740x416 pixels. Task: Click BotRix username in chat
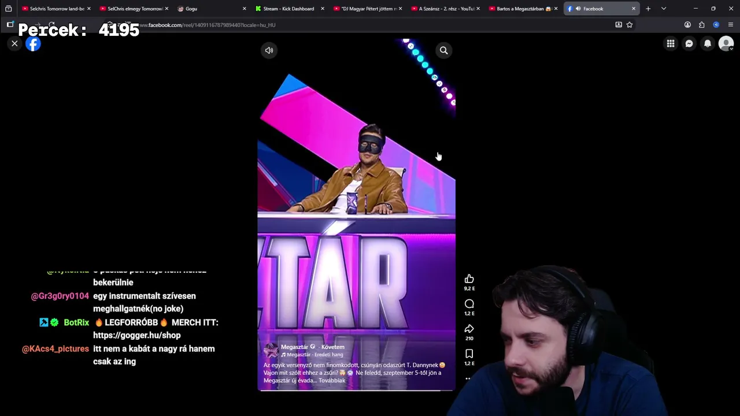coord(76,322)
